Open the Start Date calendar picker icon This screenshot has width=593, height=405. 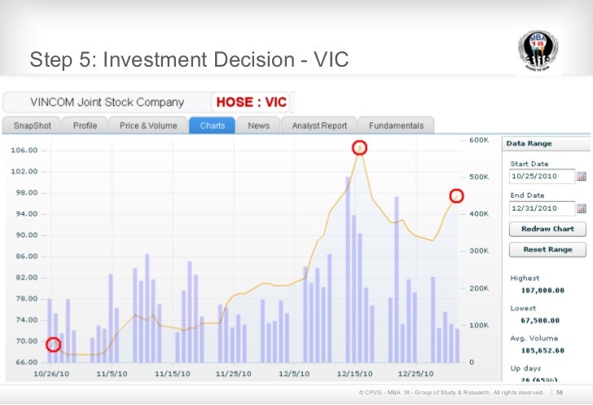582,176
